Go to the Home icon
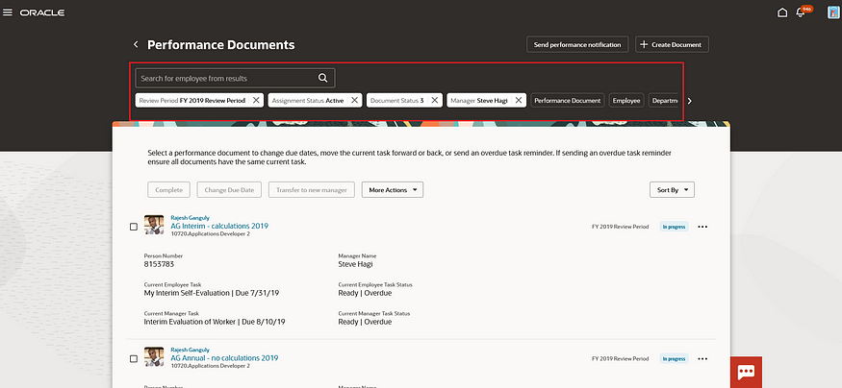This screenshot has height=388, width=842. coord(782,12)
